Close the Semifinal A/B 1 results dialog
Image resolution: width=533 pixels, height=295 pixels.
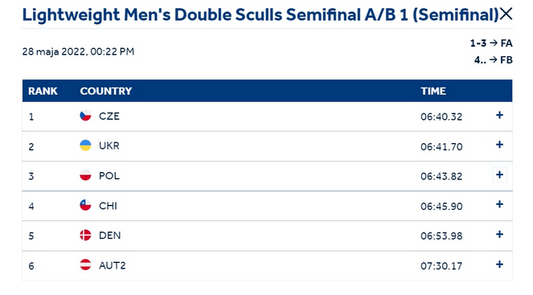tap(506, 14)
